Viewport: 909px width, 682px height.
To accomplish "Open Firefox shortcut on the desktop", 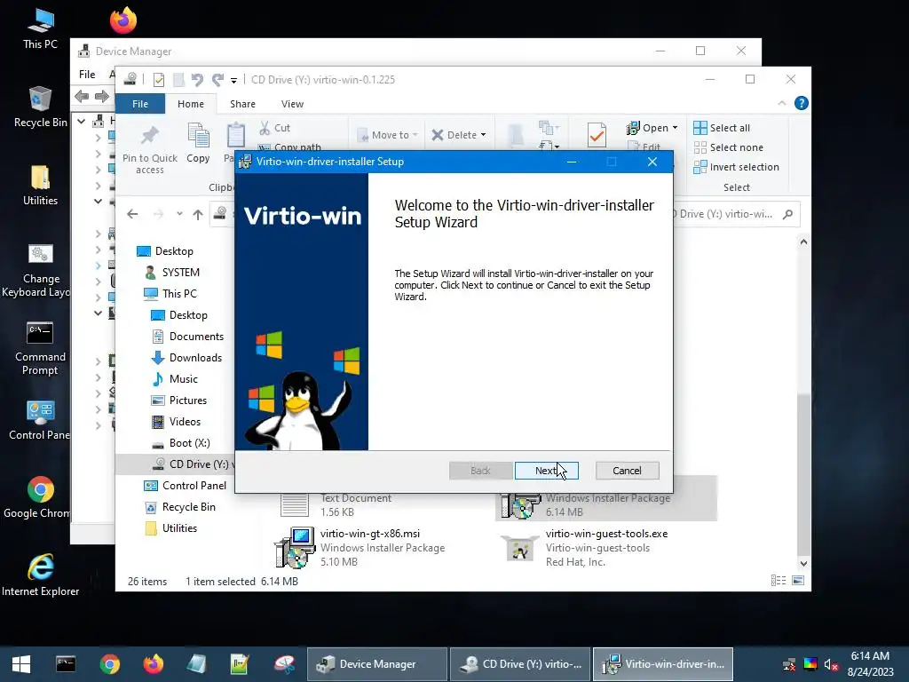I will 123,20.
